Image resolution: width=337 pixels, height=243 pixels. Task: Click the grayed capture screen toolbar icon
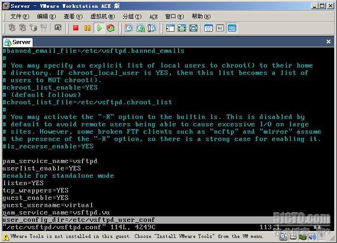click(x=58, y=28)
